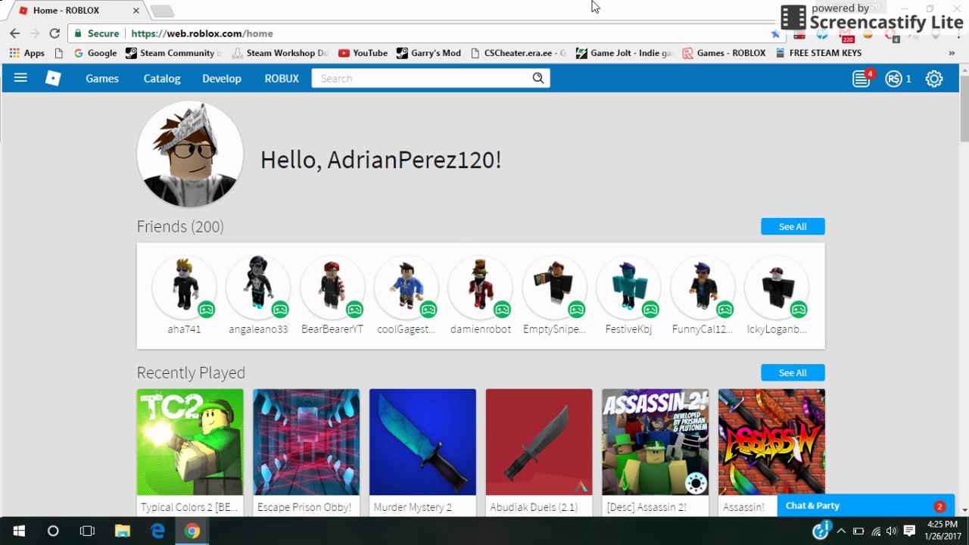Open Typical Colors 2 game thumbnail
This screenshot has height=545, width=969.
190,442
